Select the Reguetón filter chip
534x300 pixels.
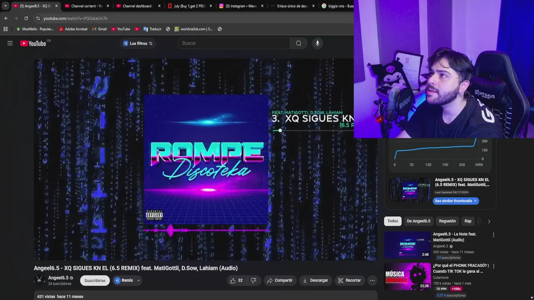click(x=447, y=221)
